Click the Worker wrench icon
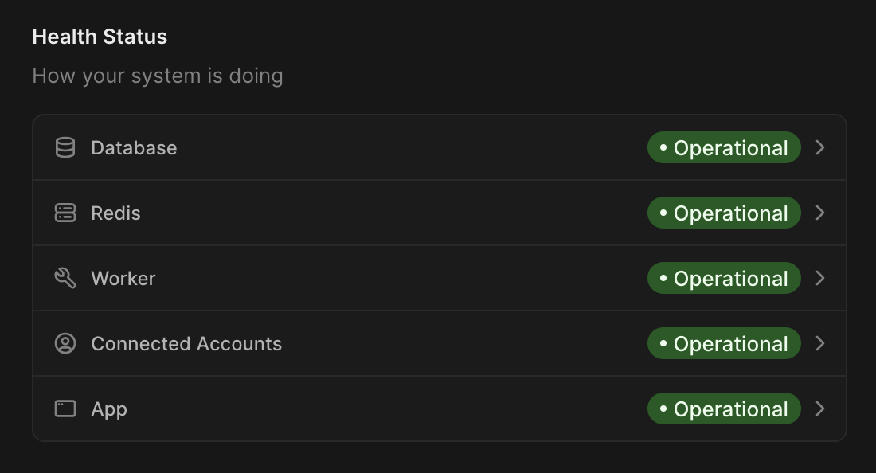The height and width of the screenshot is (473, 876). coord(65,279)
